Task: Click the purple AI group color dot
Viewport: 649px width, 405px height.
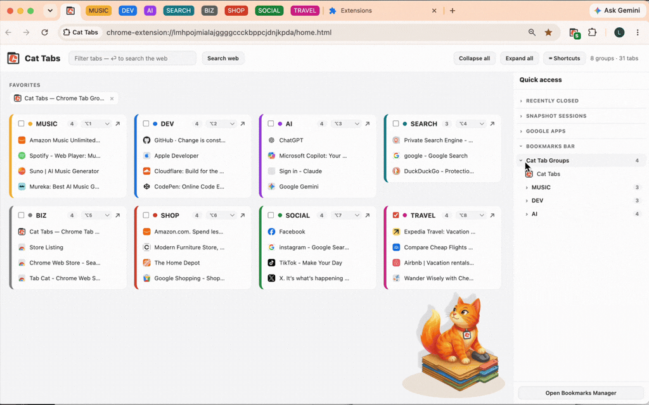Action: click(x=280, y=123)
